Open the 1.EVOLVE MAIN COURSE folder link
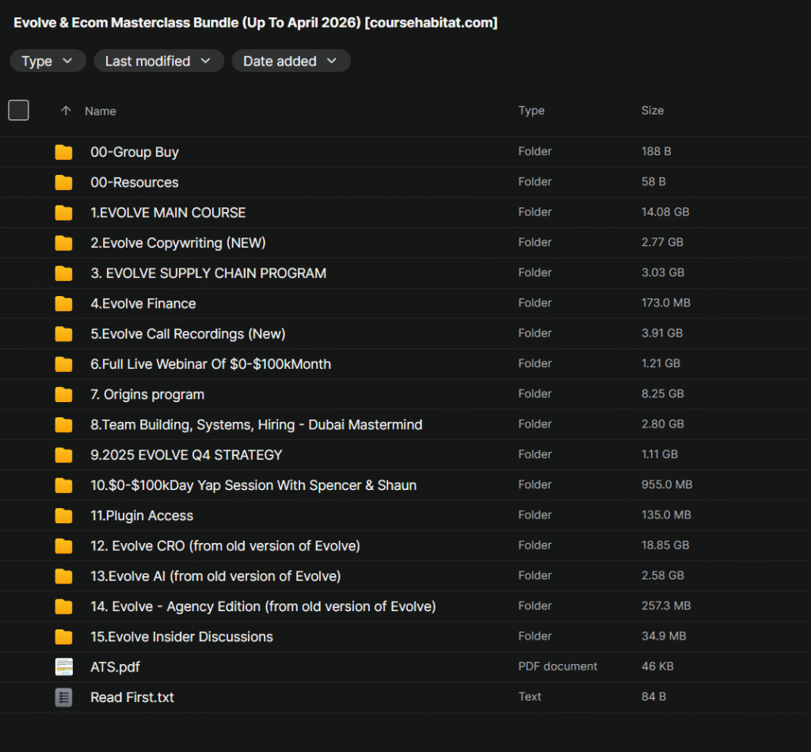 point(166,212)
